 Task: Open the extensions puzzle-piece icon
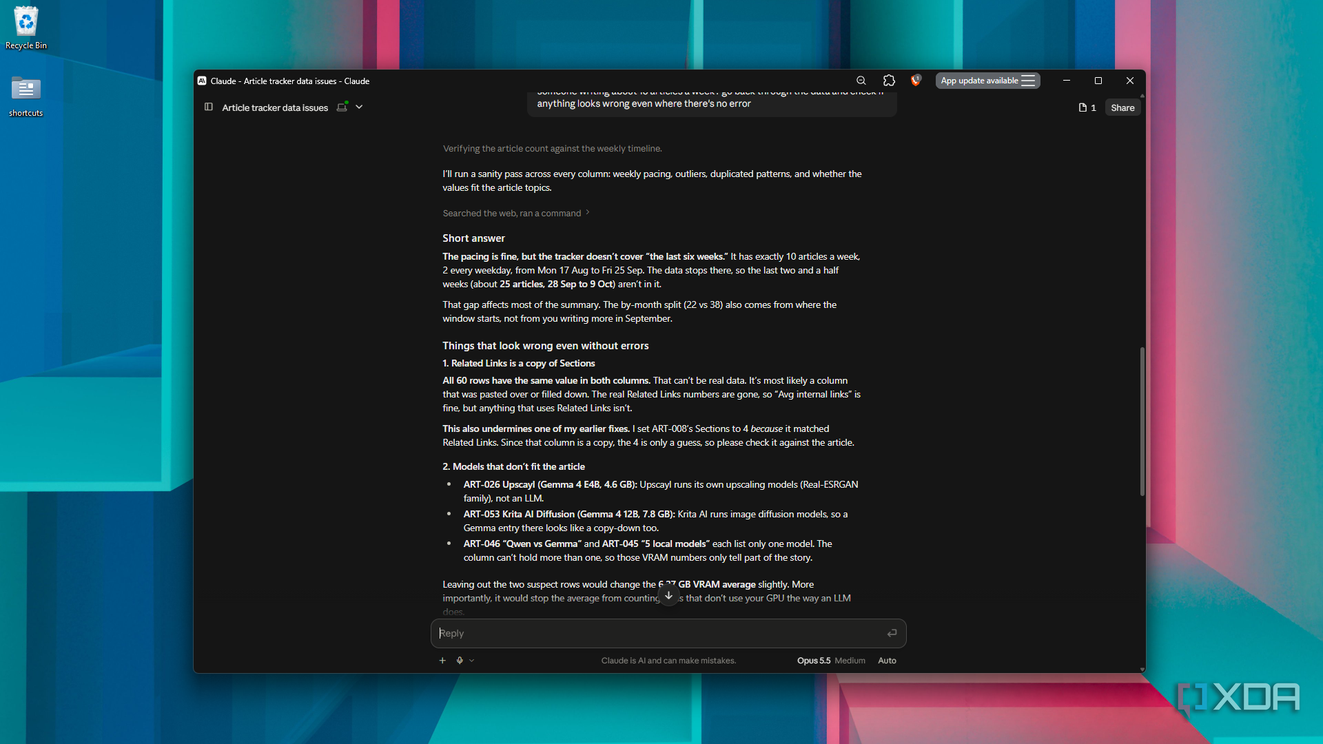[x=890, y=81]
